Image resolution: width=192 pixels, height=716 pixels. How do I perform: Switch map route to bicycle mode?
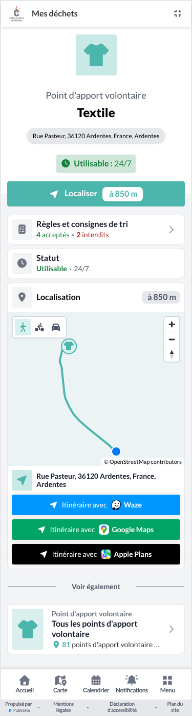pyautogui.click(x=39, y=327)
